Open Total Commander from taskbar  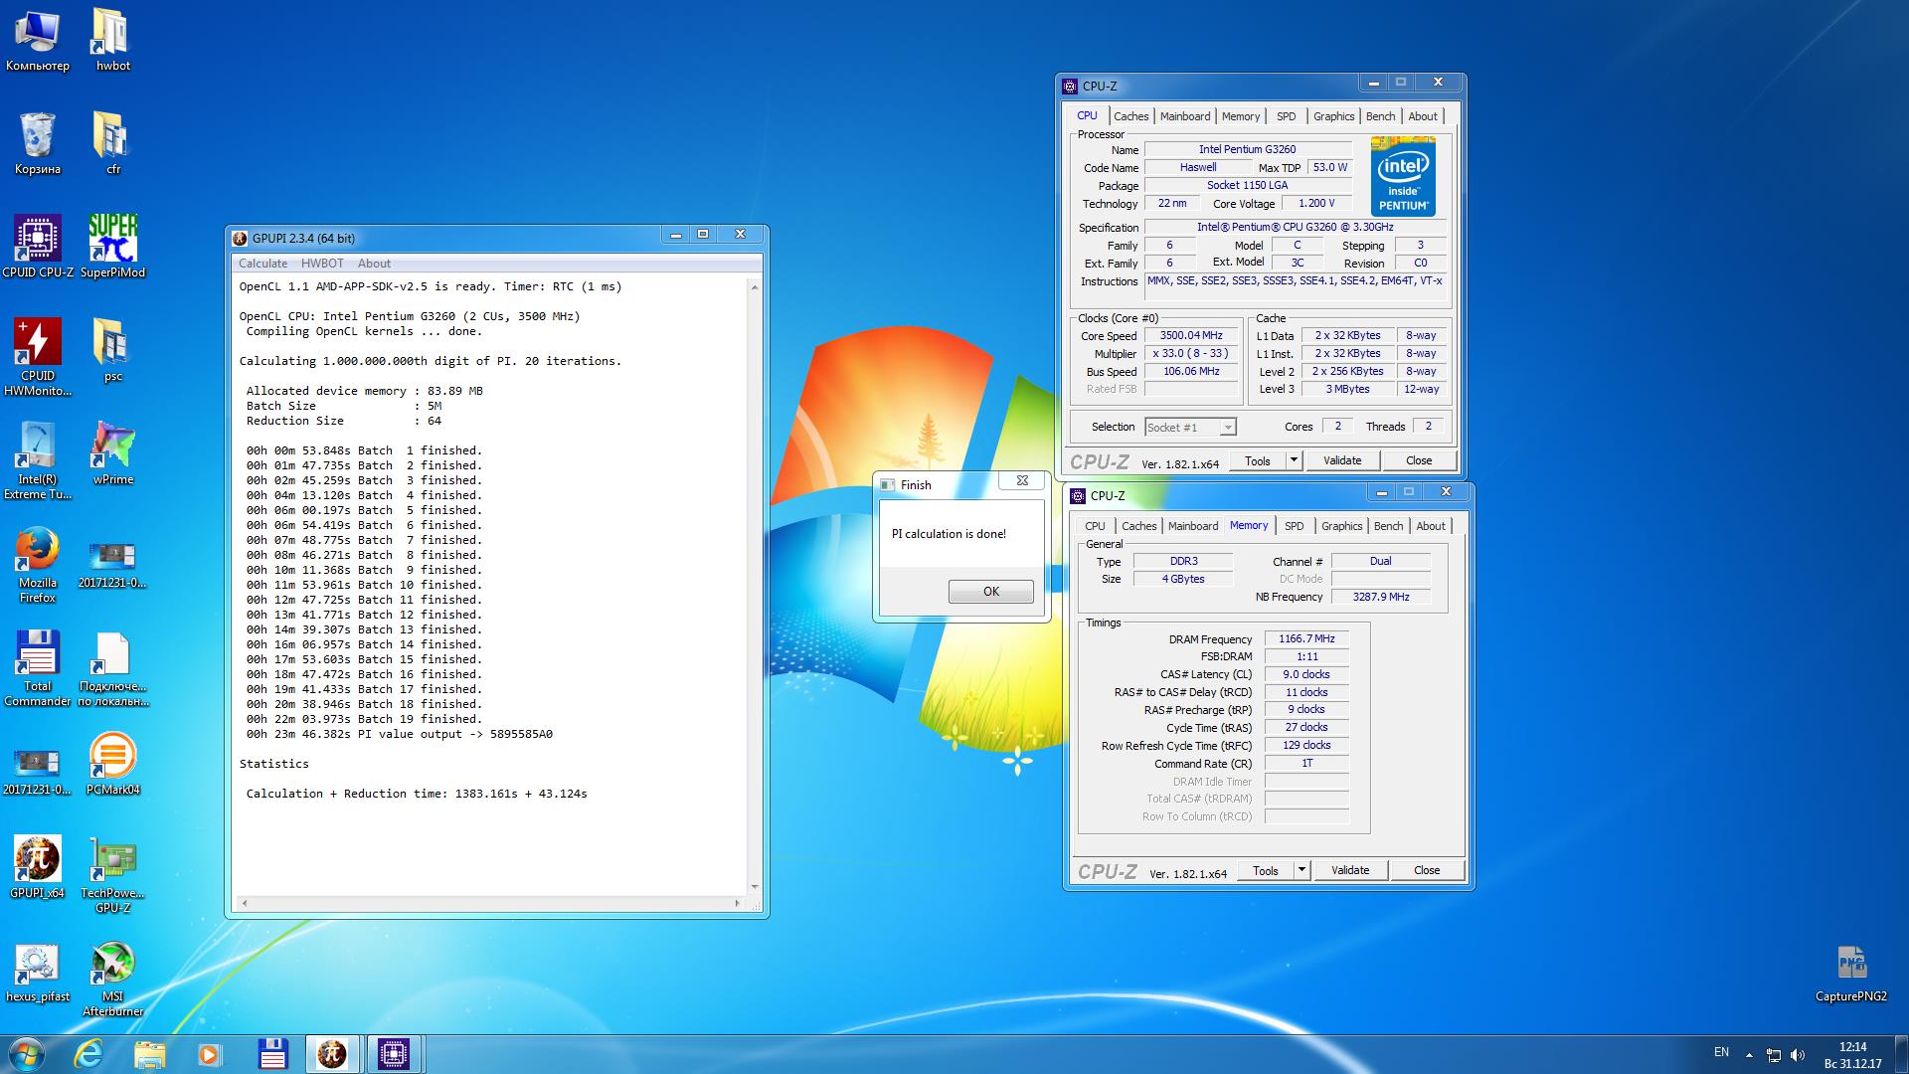click(271, 1053)
